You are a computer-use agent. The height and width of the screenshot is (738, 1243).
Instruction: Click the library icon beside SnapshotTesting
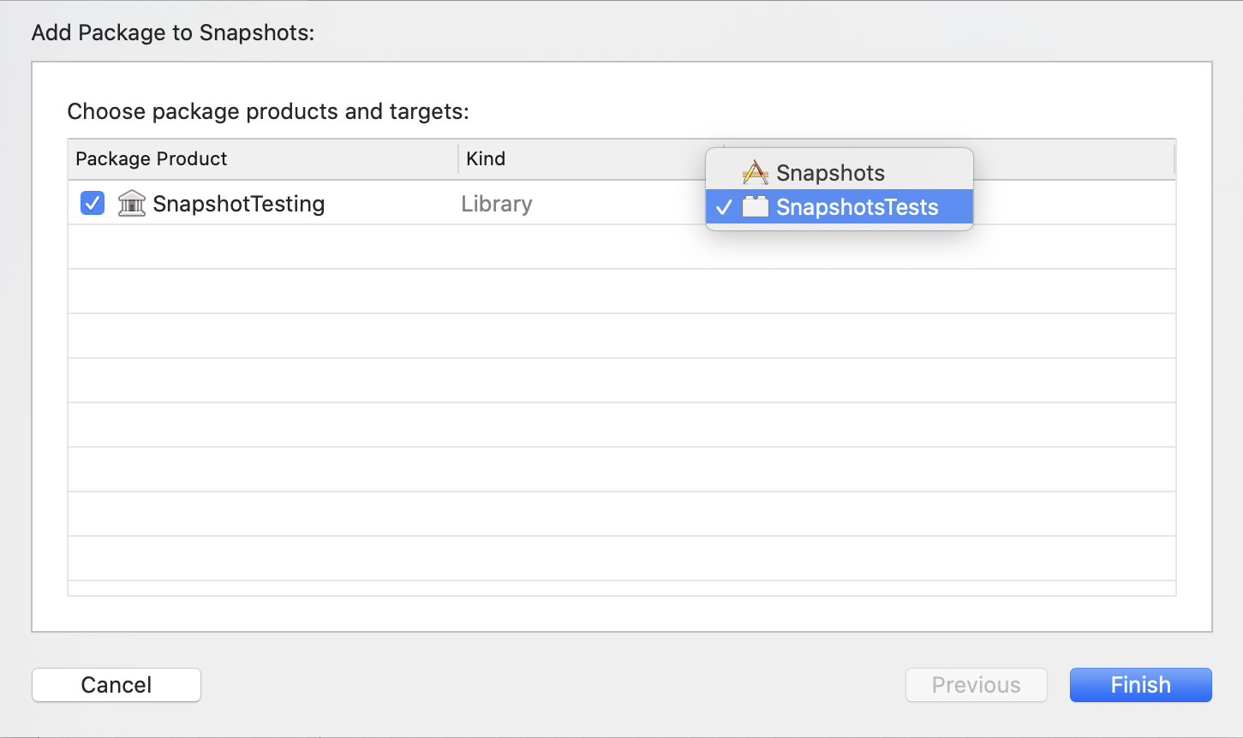click(131, 203)
